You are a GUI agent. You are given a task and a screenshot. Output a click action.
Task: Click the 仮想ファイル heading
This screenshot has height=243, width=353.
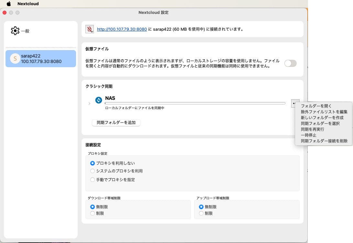[x=97, y=49]
